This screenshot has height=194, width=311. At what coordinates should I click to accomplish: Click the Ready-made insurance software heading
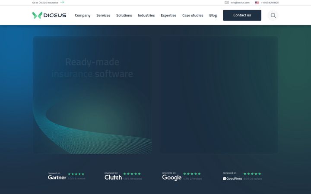92,68
